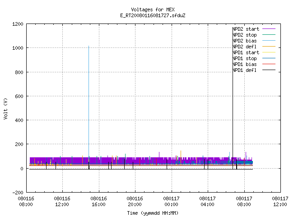Click the purple NPD2 start legend line
The width and height of the screenshot is (289, 217).
[x=269, y=29]
